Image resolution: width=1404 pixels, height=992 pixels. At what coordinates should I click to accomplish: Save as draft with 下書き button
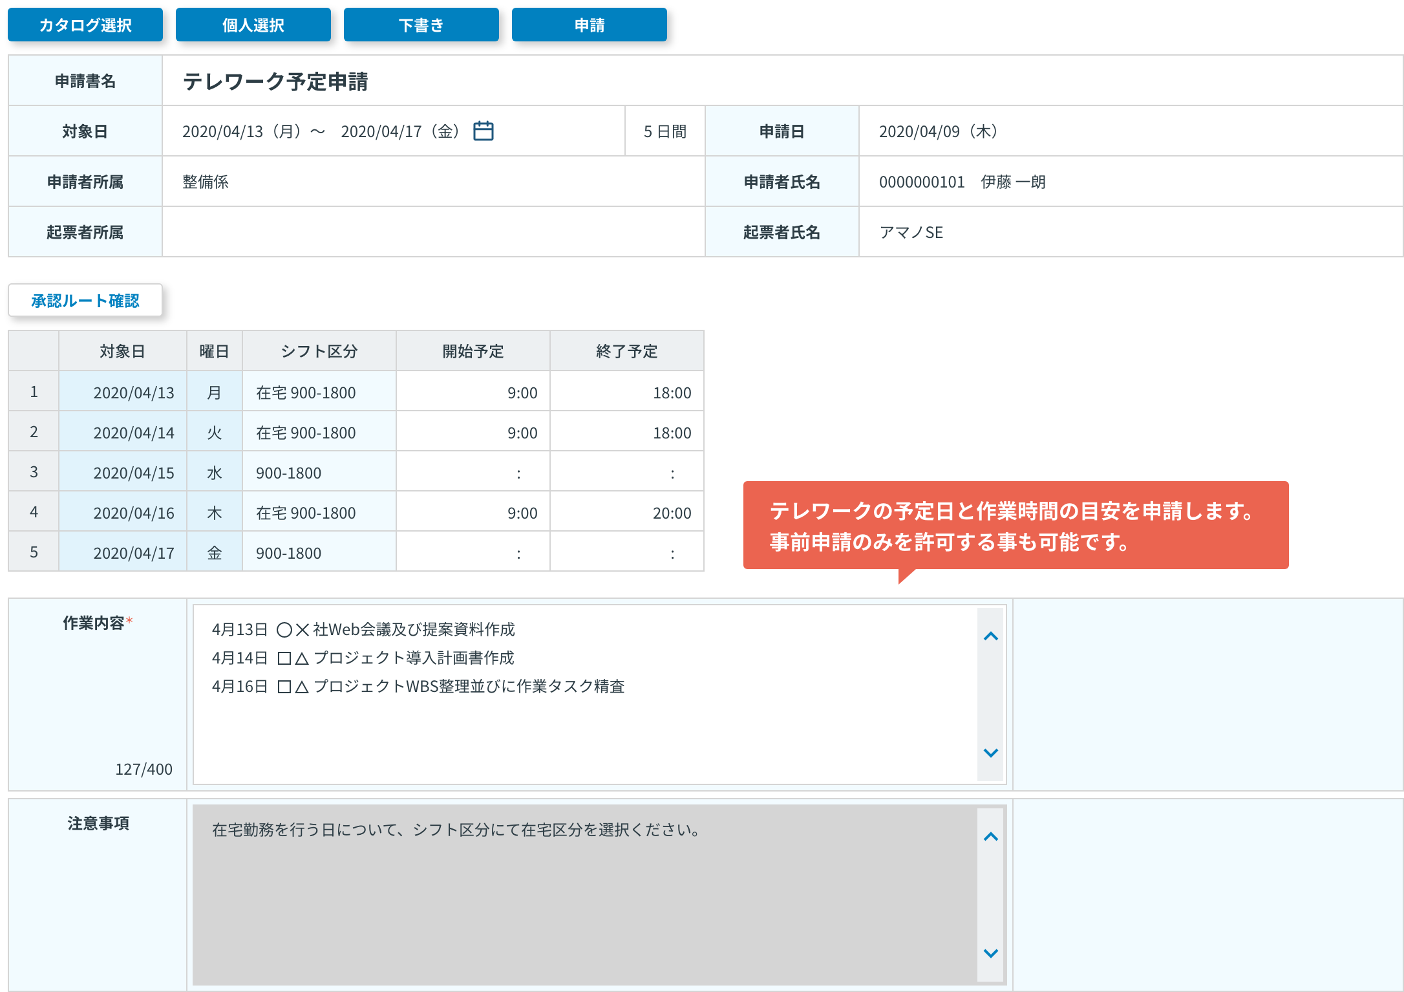pos(421,25)
